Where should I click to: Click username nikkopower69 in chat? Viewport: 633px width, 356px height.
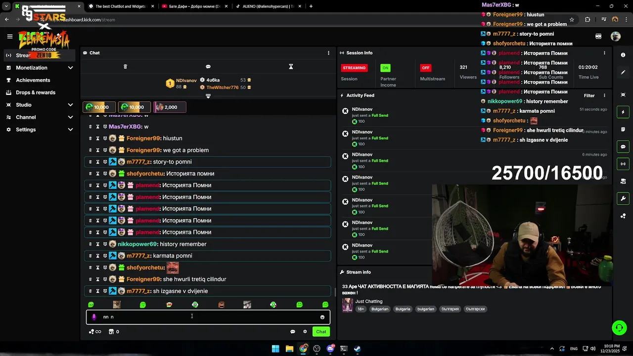click(137, 244)
